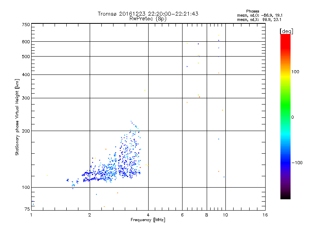
Task: Click the "[deg]" label above the color bar
Action: [x=286, y=31]
